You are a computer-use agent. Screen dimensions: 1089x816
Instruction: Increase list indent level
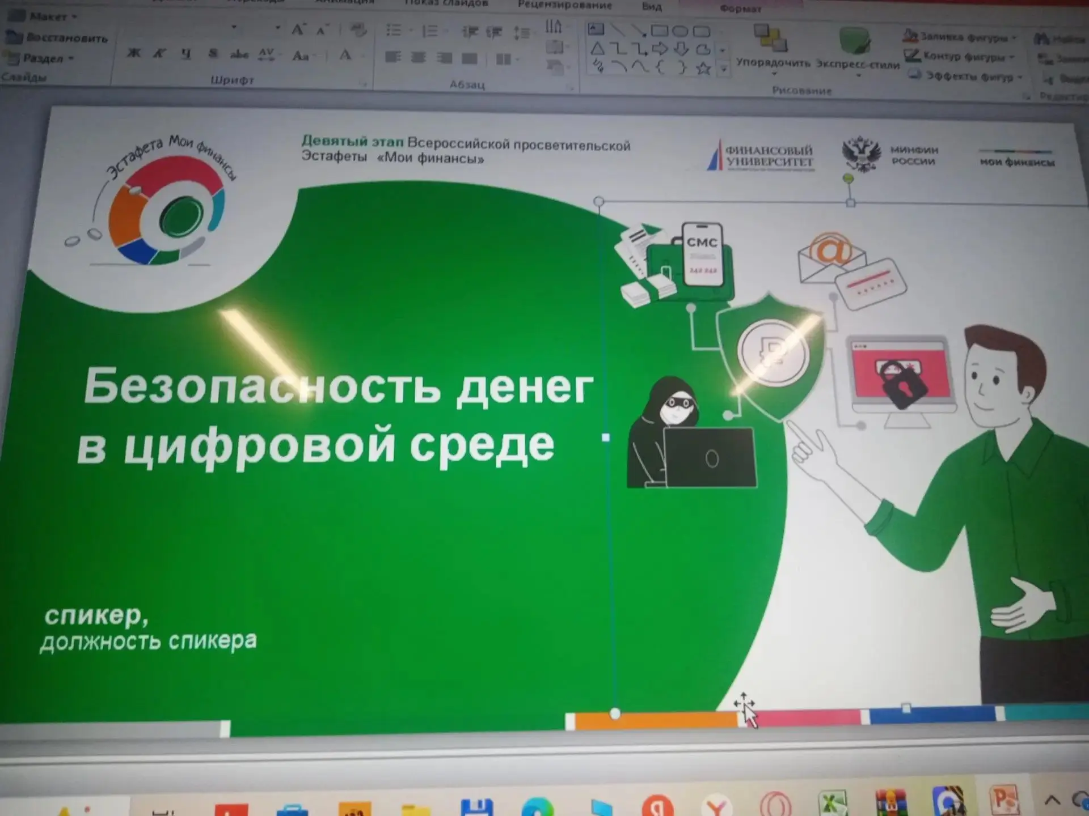click(495, 32)
